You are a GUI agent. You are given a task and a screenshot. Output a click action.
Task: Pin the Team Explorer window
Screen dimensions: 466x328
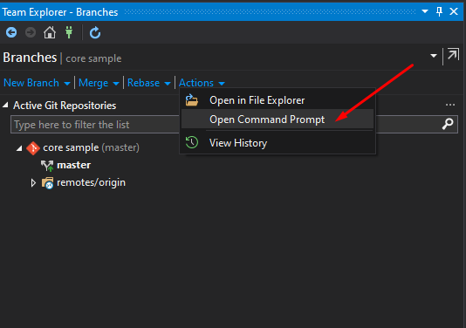439,11
